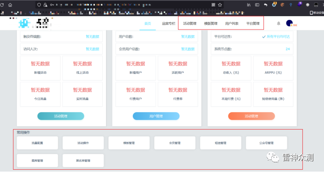Open the 公众号管理 shortcut
The height and width of the screenshot is (172, 324).
click(x=266, y=143)
